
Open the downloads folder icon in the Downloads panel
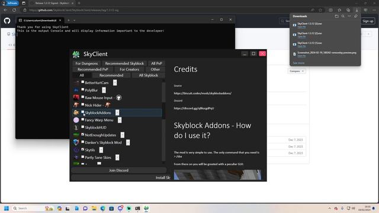[x=337, y=16]
